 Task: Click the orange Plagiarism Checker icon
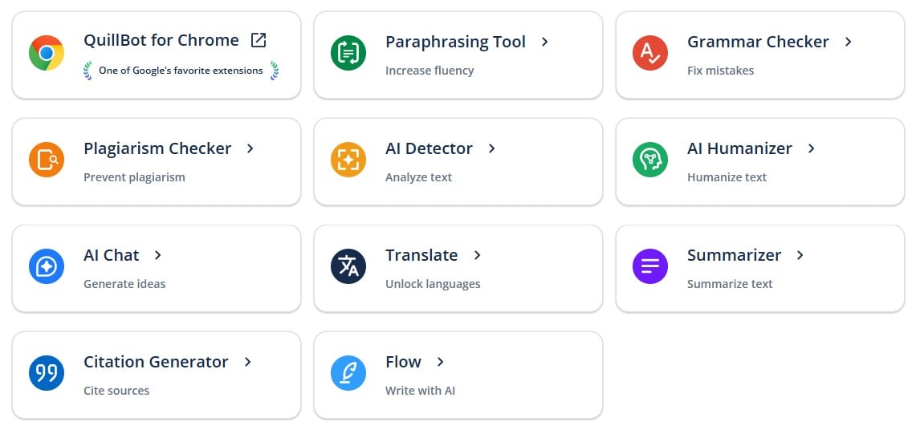[47, 160]
